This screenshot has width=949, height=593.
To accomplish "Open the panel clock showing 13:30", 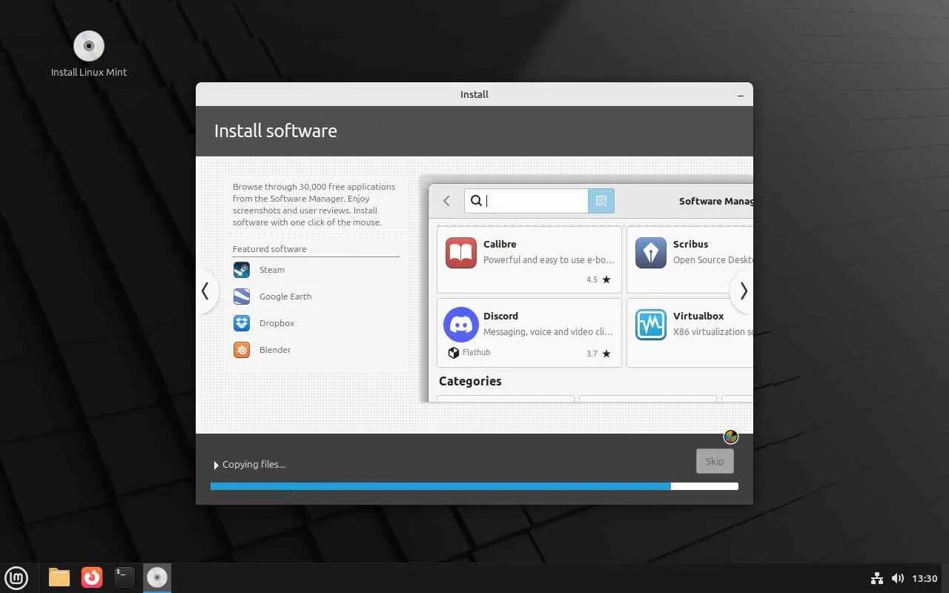I will pyautogui.click(x=925, y=578).
